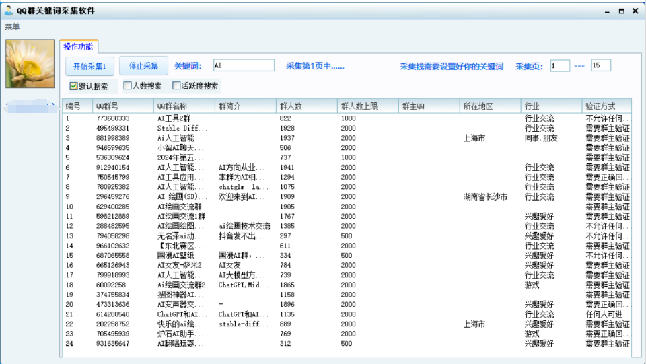Open the 菜单 menu
This screenshot has height=364, width=646.
[12, 27]
